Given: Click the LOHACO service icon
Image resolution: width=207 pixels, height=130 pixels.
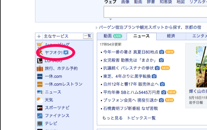Looking at the screenshot, I should pyautogui.click(x=40, y=61).
